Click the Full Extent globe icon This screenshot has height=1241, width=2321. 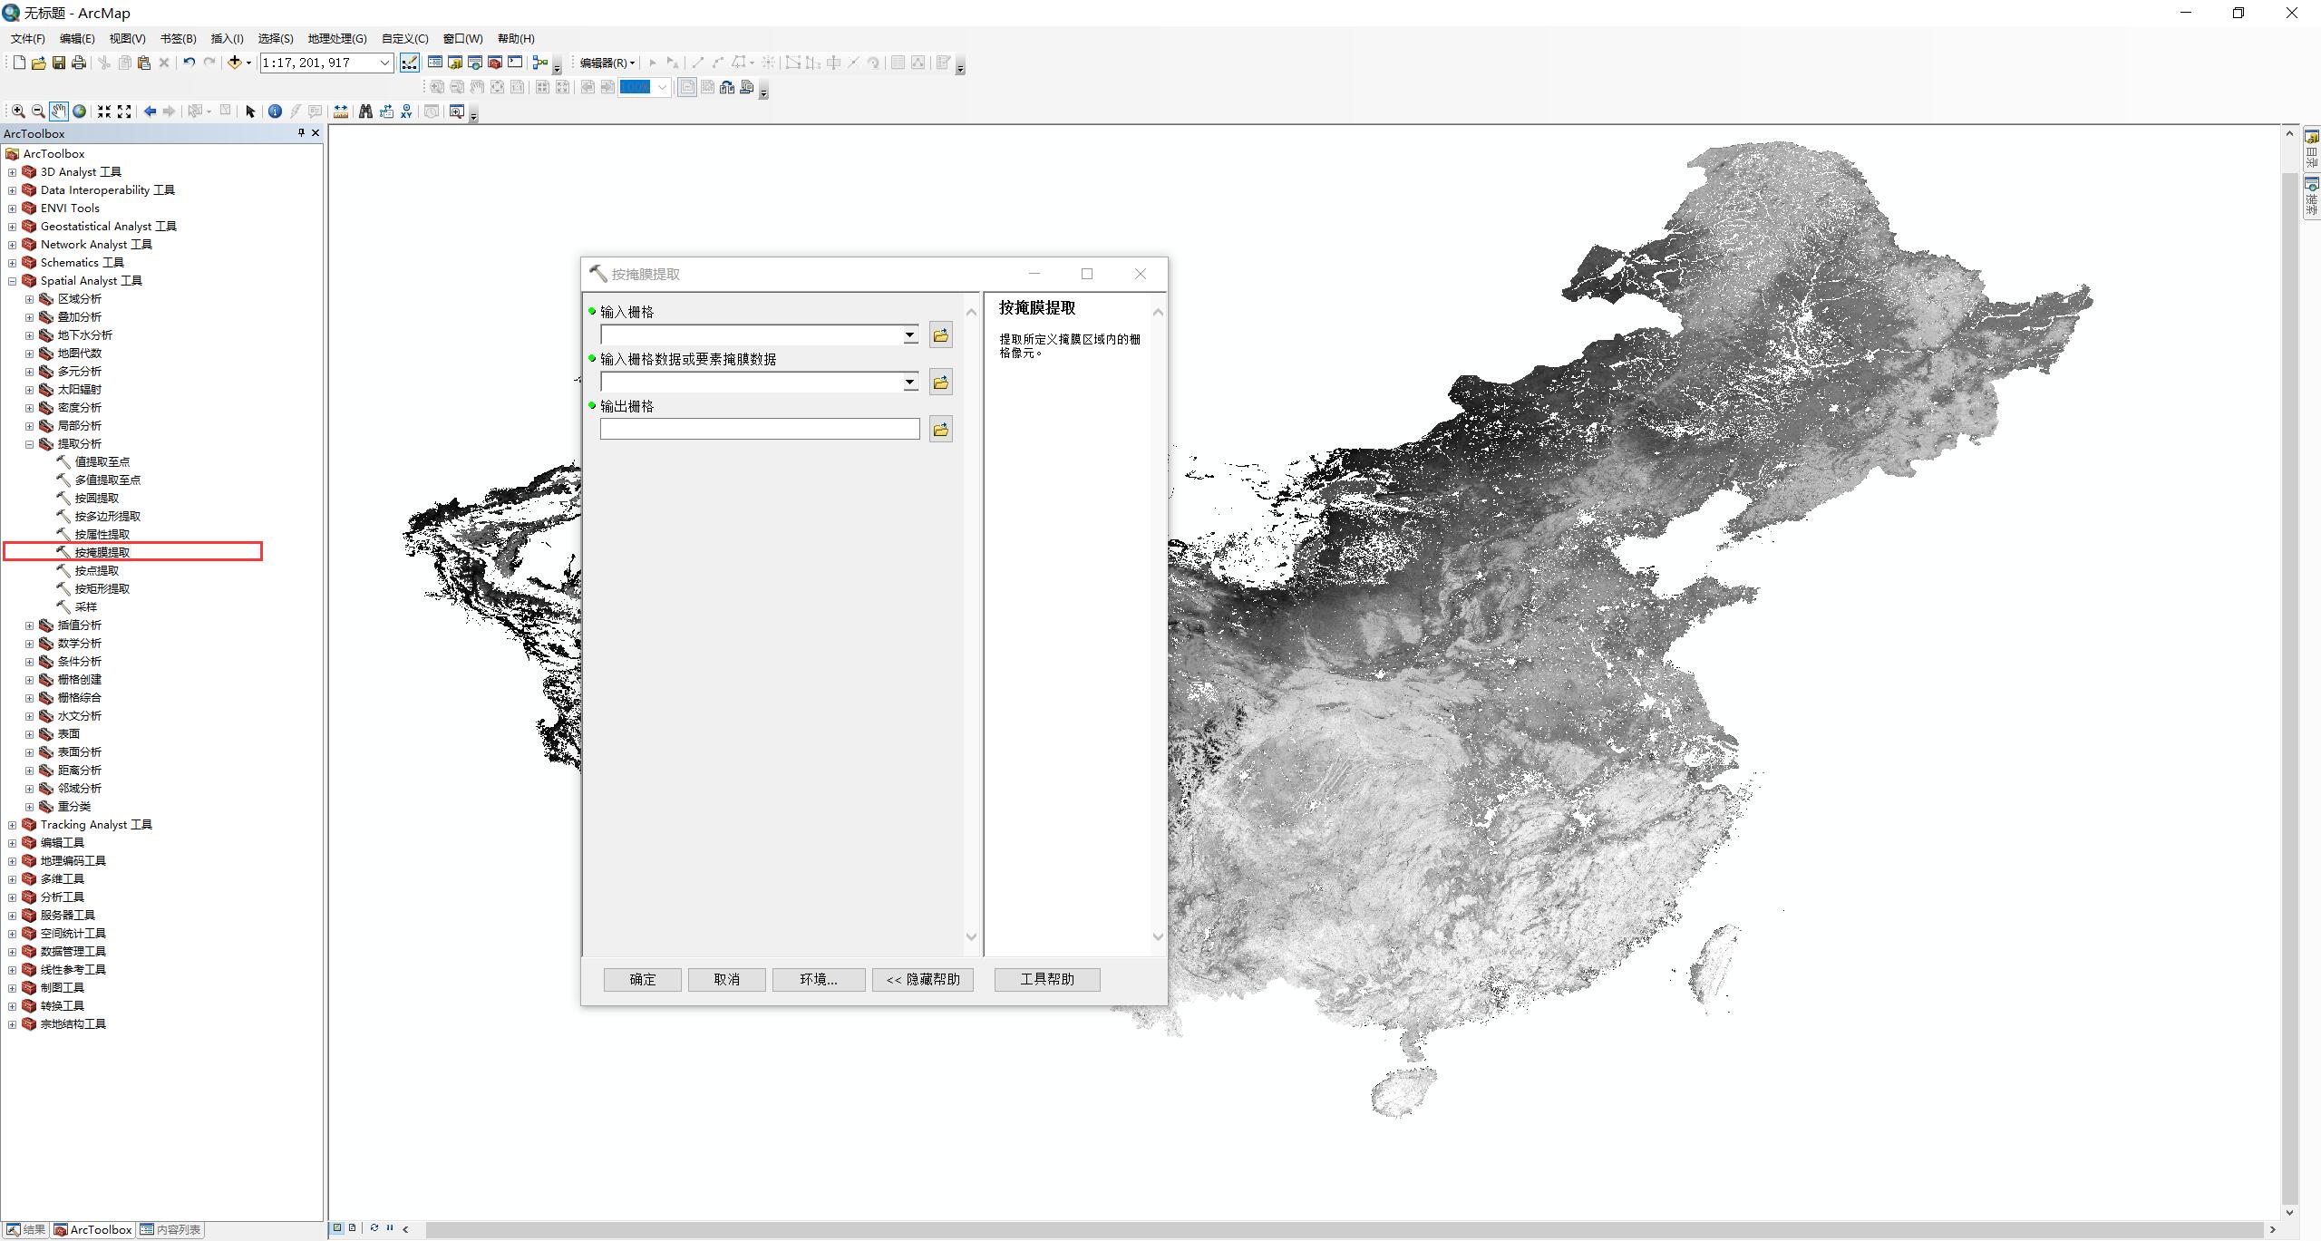click(80, 111)
